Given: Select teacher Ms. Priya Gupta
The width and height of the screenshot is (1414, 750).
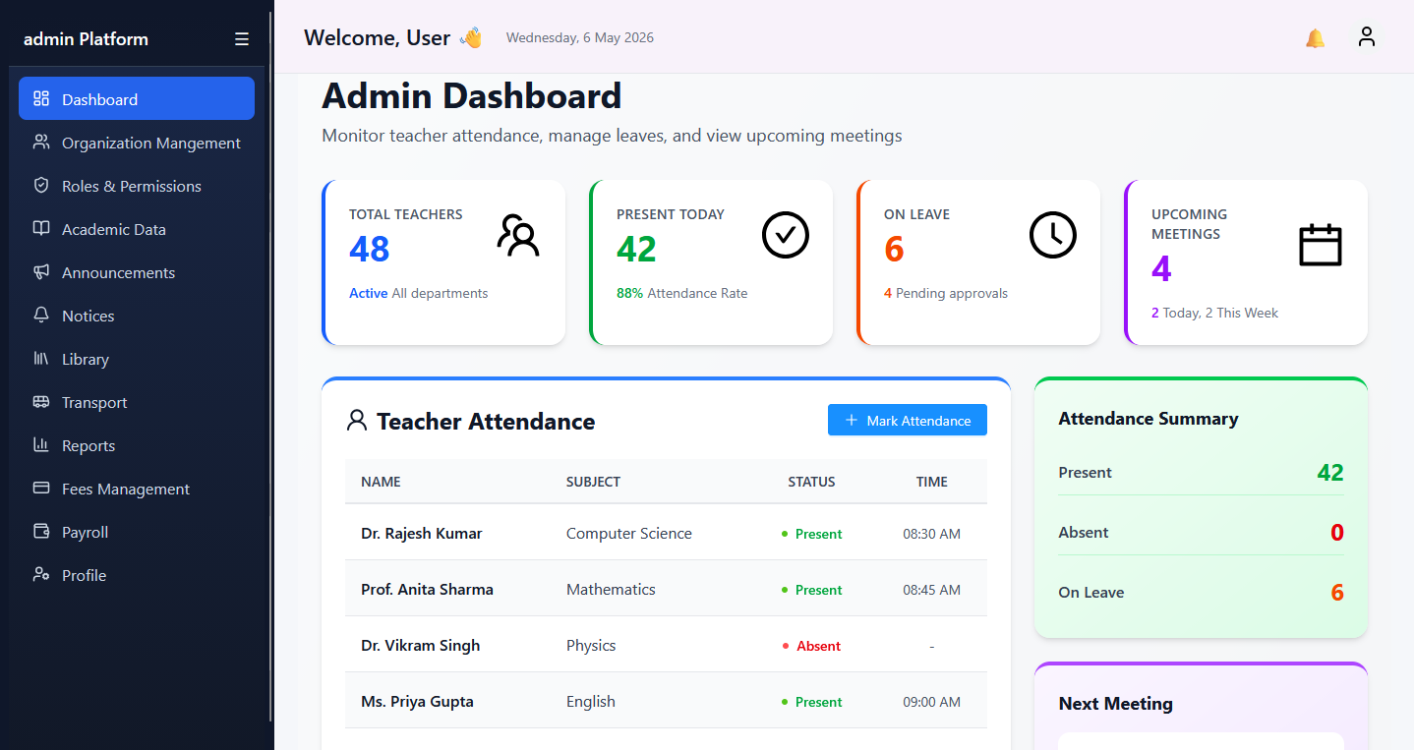Looking at the screenshot, I should 417,701.
